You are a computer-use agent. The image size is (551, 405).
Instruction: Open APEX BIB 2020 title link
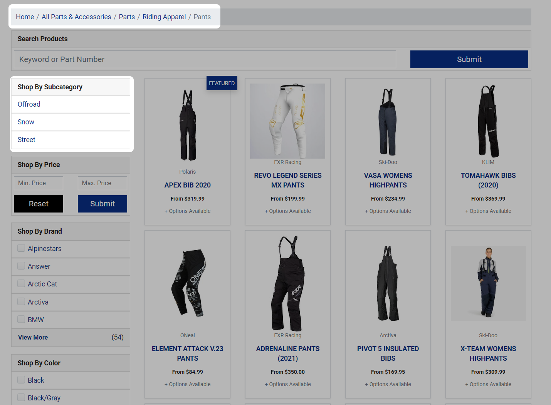click(x=188, y=185)
